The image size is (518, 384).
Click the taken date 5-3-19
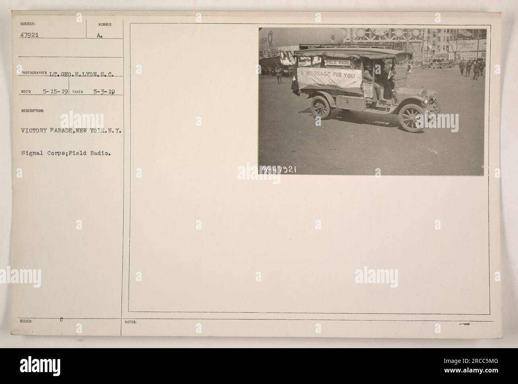click(104, 91)
